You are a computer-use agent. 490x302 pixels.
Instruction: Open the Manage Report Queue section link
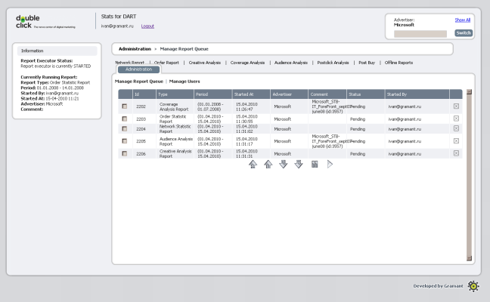coord(139,82)
